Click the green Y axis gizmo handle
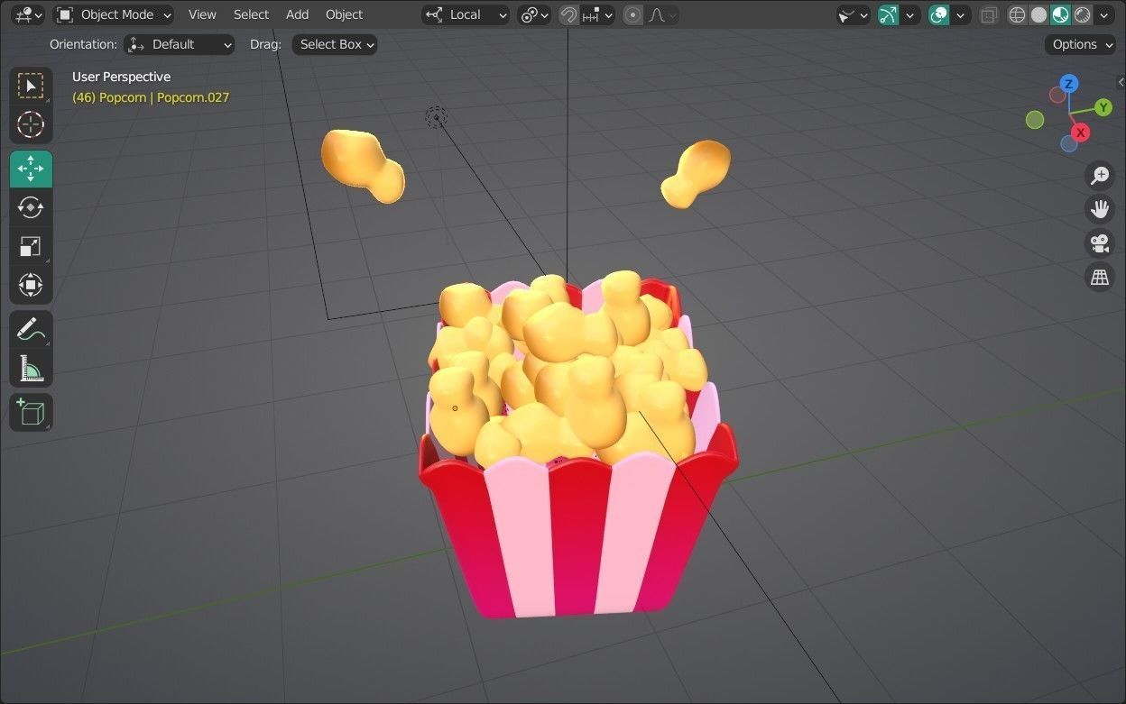The width and height of the screenshot is (1126, 704). click(x=1103, y=107)
